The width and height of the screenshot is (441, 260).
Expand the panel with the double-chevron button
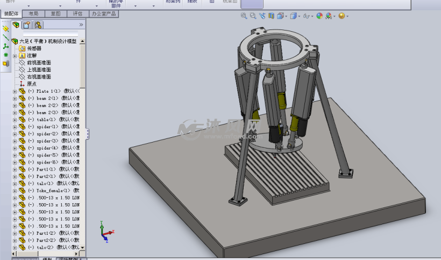pos(81,25)
